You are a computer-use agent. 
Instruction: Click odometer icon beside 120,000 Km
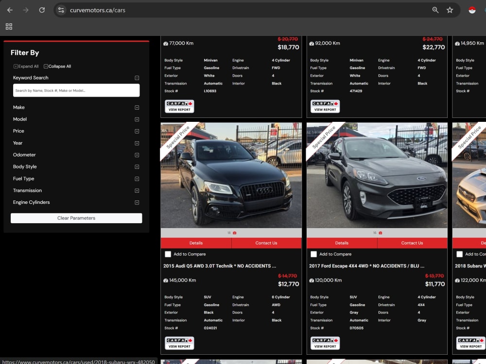coord(312,281)
